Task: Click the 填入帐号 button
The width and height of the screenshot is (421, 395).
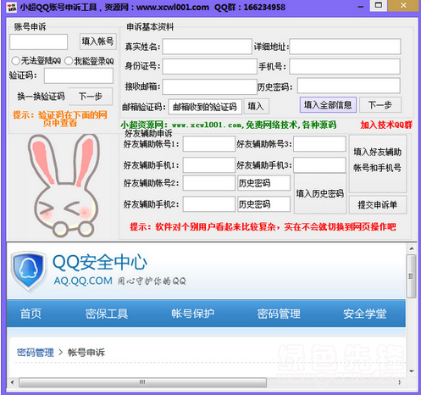Action: (97, 42)
